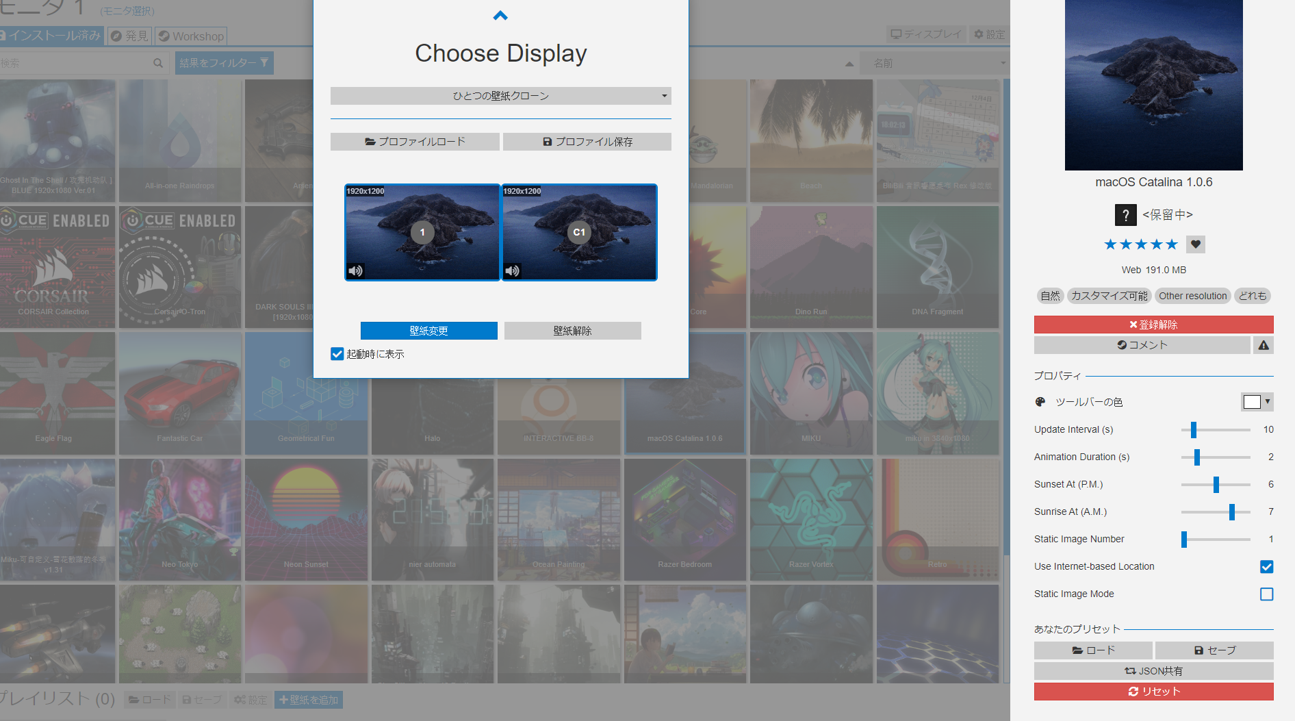Select the Retro wallpaper thumbnail

click(x=937, y=520)
